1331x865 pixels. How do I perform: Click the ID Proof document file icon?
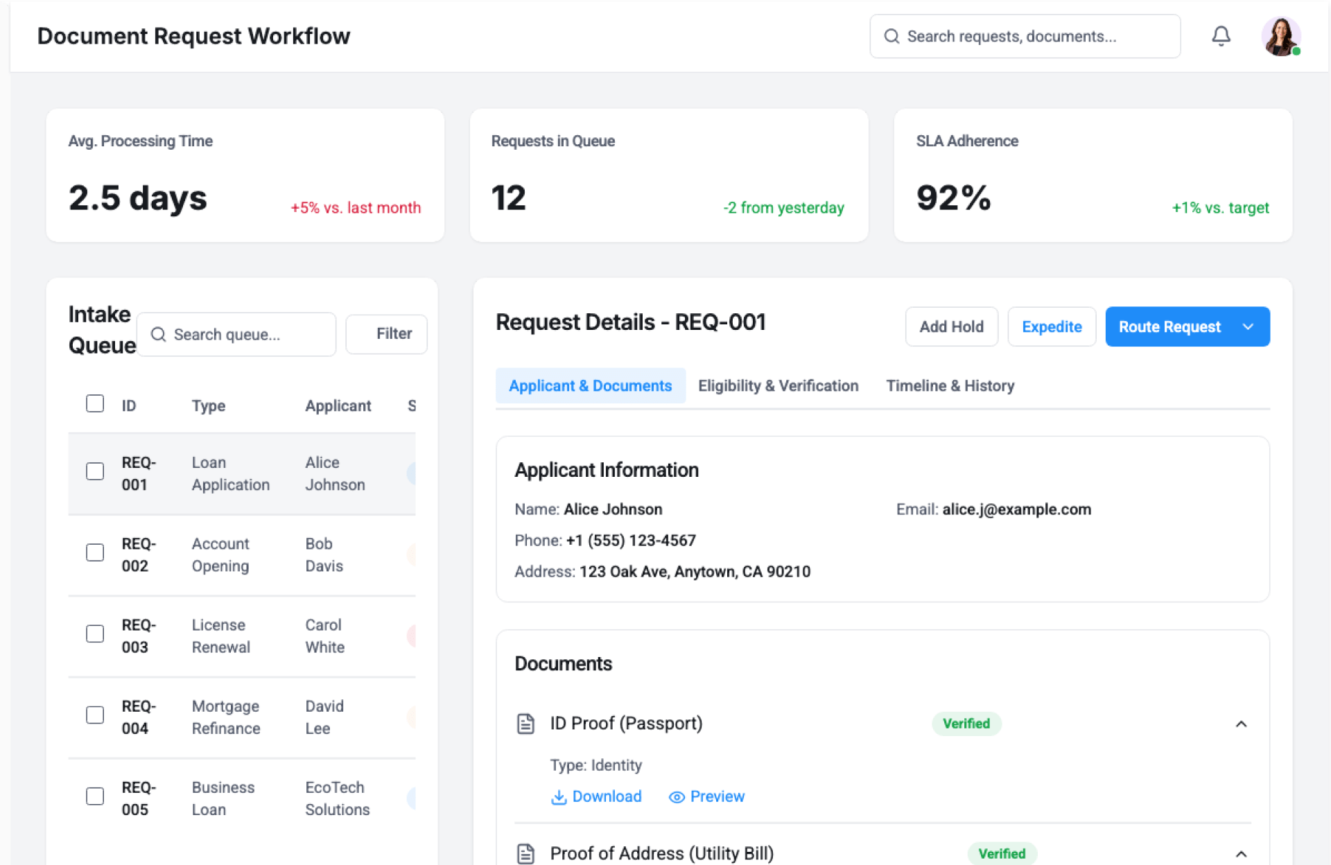(x=526, y=724)
